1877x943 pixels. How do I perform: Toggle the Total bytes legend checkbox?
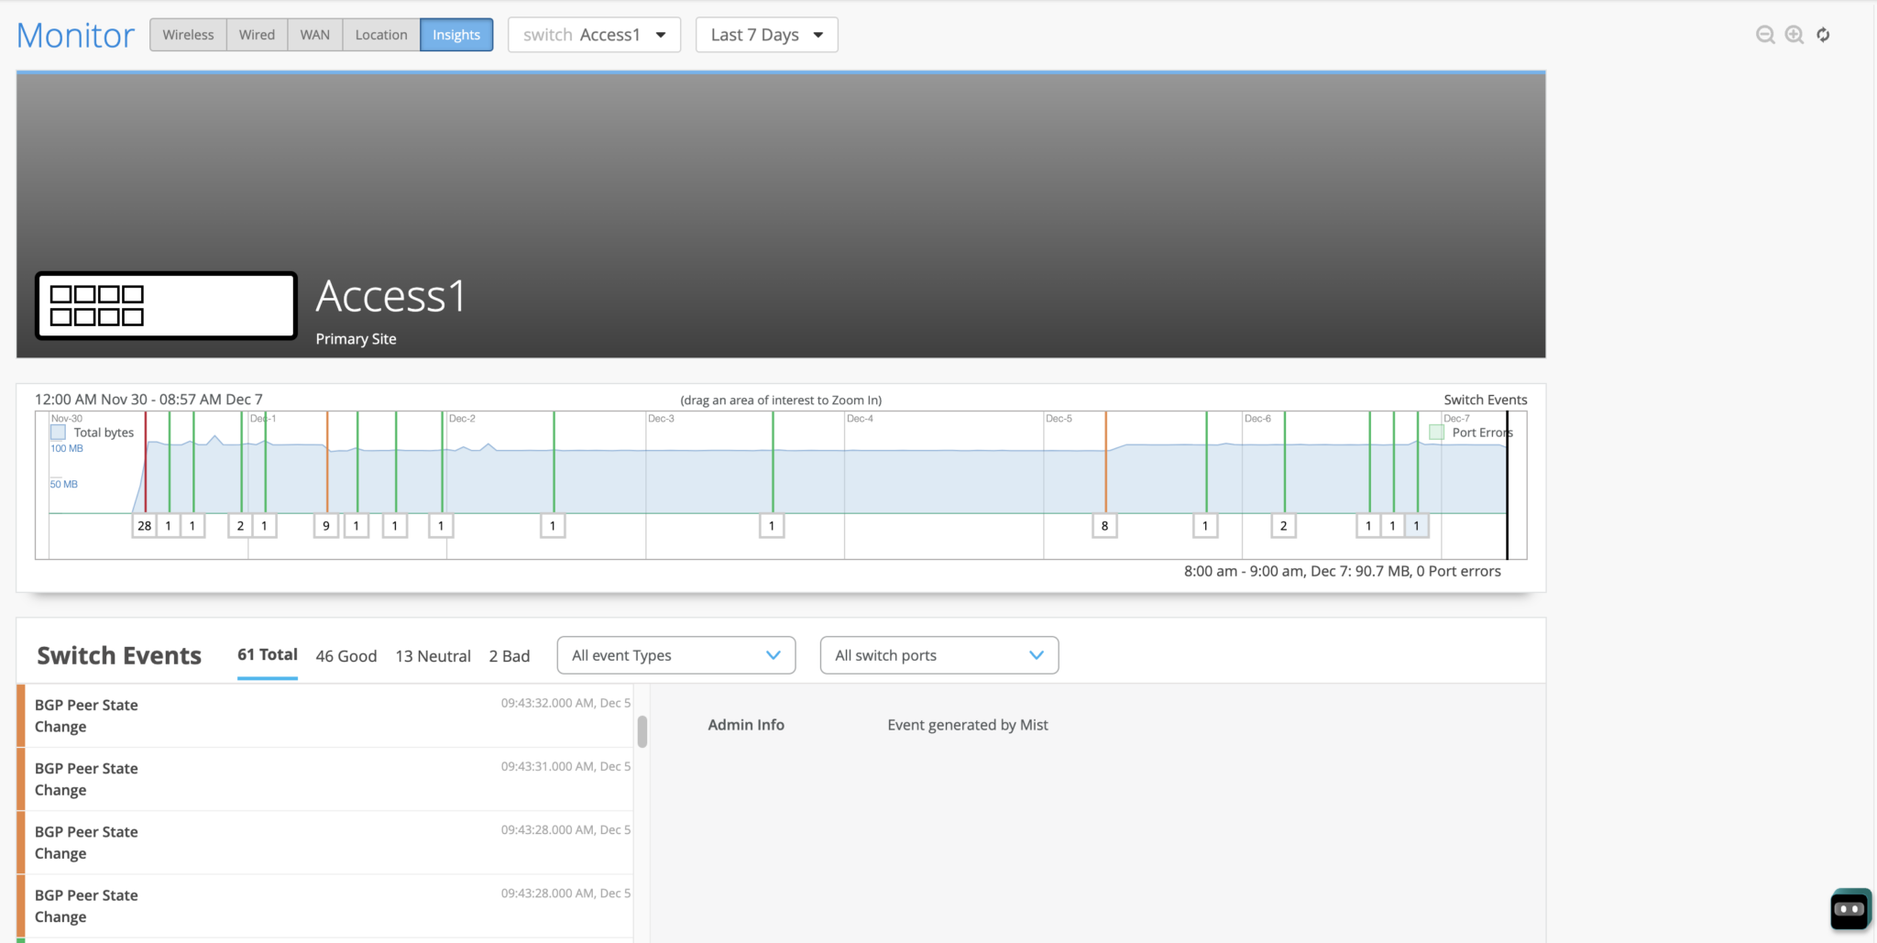coord(59,433)
